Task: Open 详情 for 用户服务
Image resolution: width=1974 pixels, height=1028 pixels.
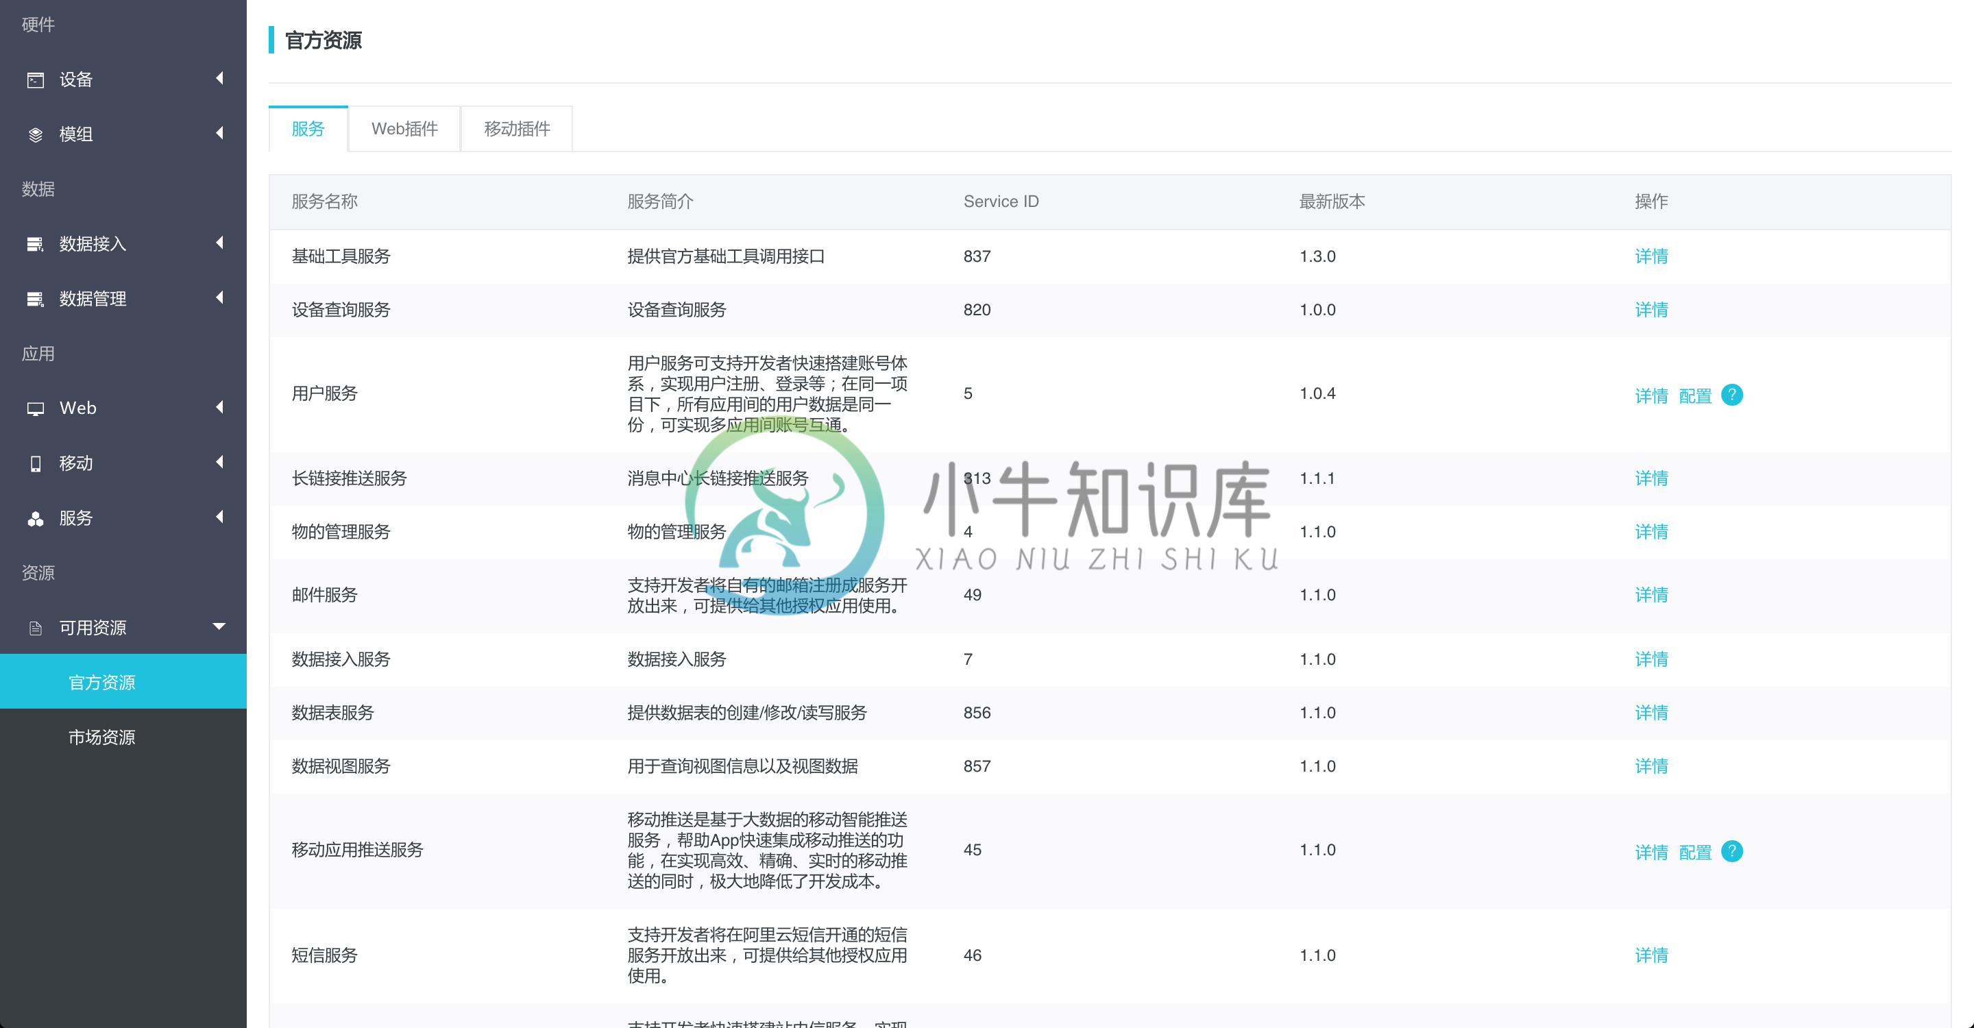Action: (1651, 396)
